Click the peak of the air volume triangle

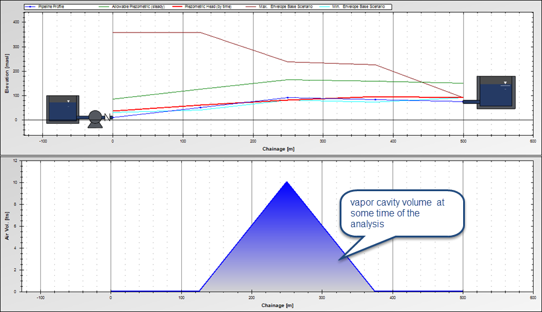click(x=287, y=182)
